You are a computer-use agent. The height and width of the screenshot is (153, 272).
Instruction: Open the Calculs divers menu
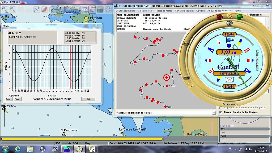click(x=145, y=11)
